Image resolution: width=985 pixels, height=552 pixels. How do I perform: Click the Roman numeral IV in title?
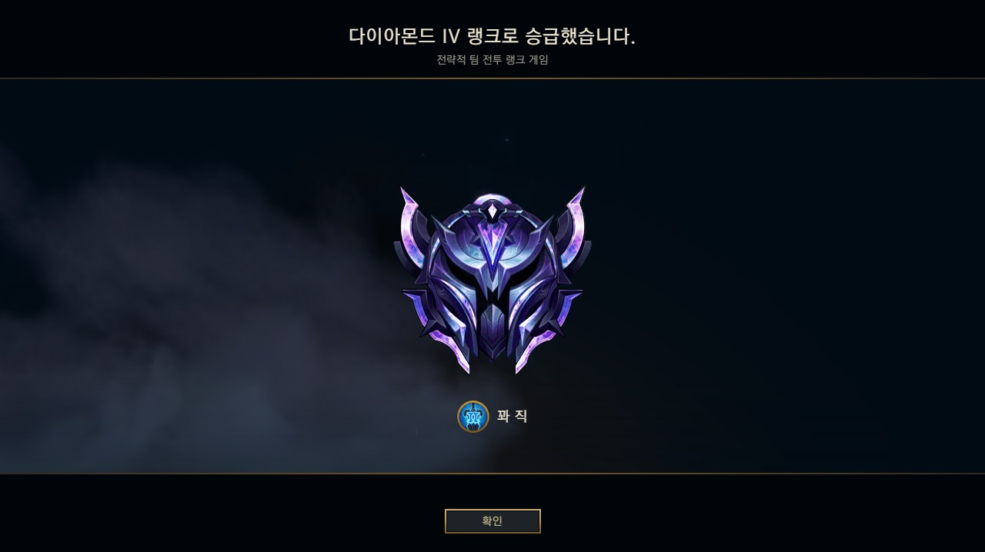coord(450,36)
